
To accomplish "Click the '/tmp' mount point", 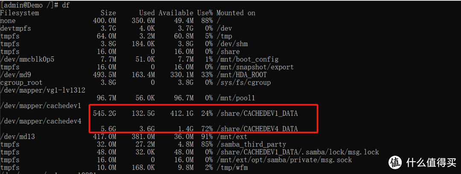I will click(225, 36).
